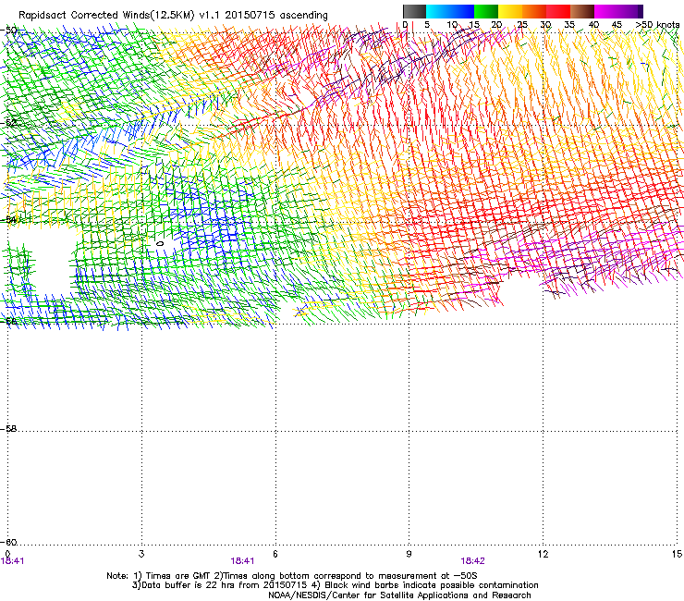Click the '20' label on the legend
The image size is (684, 601).
pos(496,25)
